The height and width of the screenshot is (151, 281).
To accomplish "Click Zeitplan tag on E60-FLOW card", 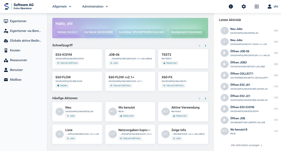I will (x=62, y=85).
